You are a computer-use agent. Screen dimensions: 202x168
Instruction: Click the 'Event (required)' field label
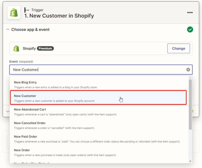[21, 61]
